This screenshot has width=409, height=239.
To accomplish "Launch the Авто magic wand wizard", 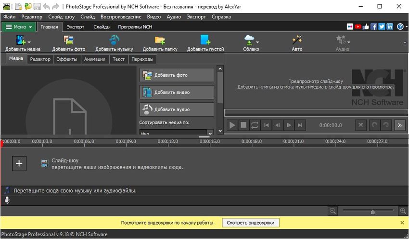I will [297, 40].
